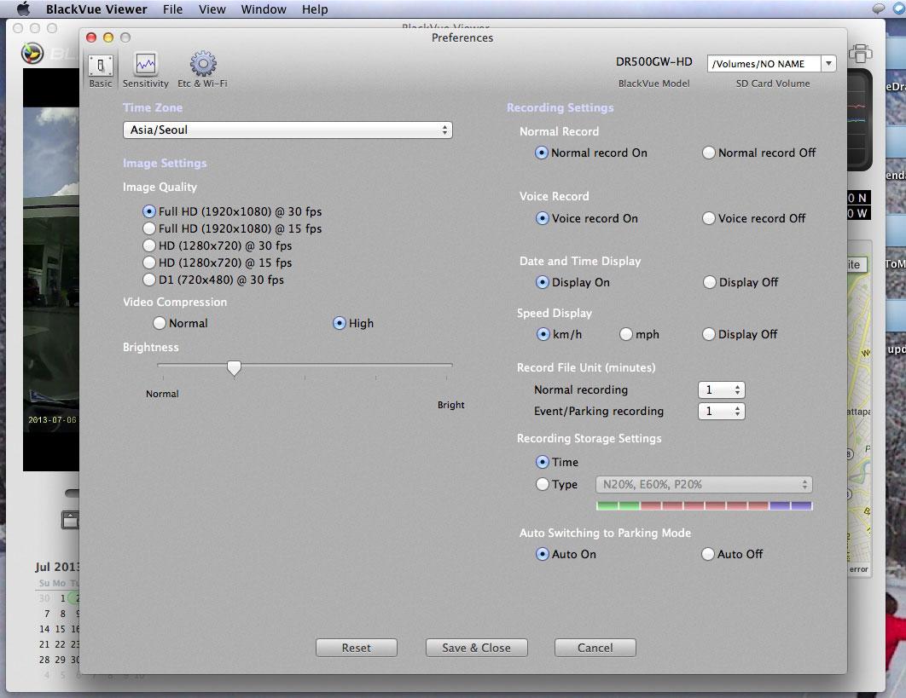Open the BlackVue Viewer application menu
Screen dimensions: 906x698
pyautogui.click(x=96, y=9)
